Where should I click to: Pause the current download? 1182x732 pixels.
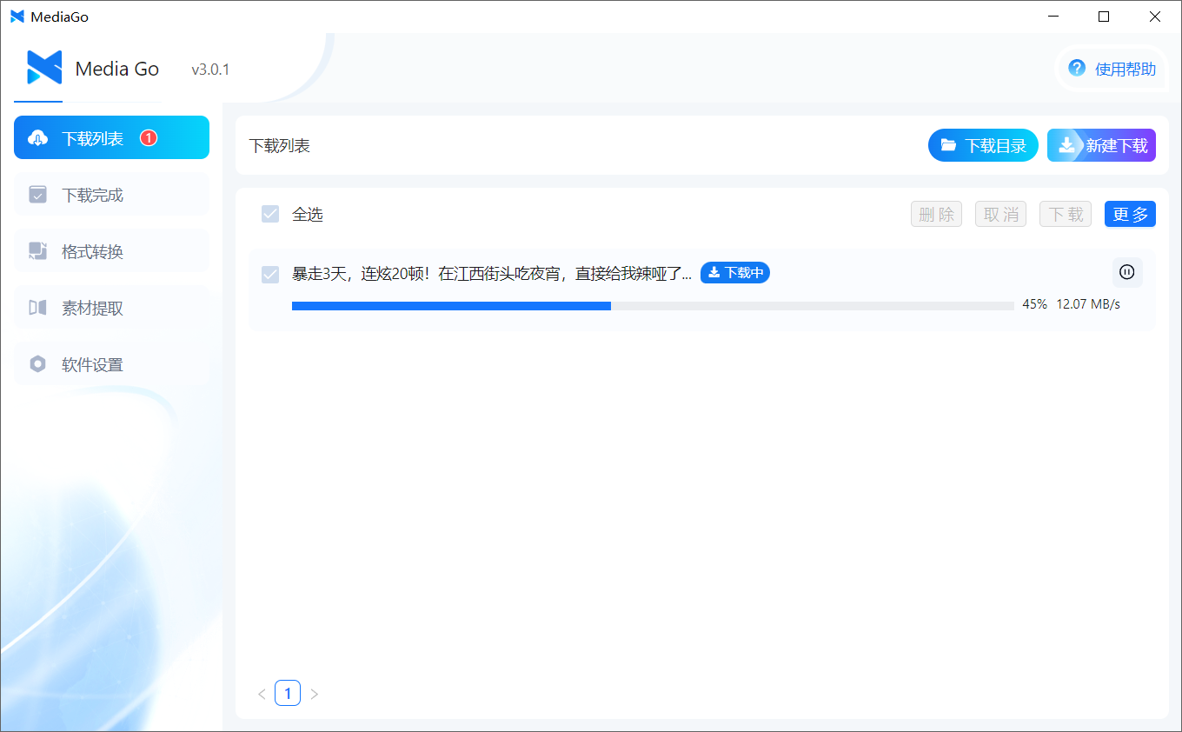(1127, 272)
